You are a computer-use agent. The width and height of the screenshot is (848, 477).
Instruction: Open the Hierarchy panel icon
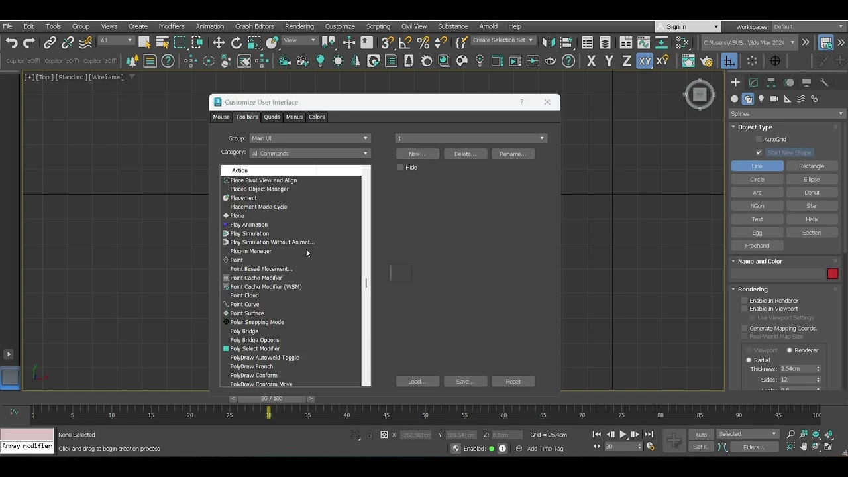point(771,83)
